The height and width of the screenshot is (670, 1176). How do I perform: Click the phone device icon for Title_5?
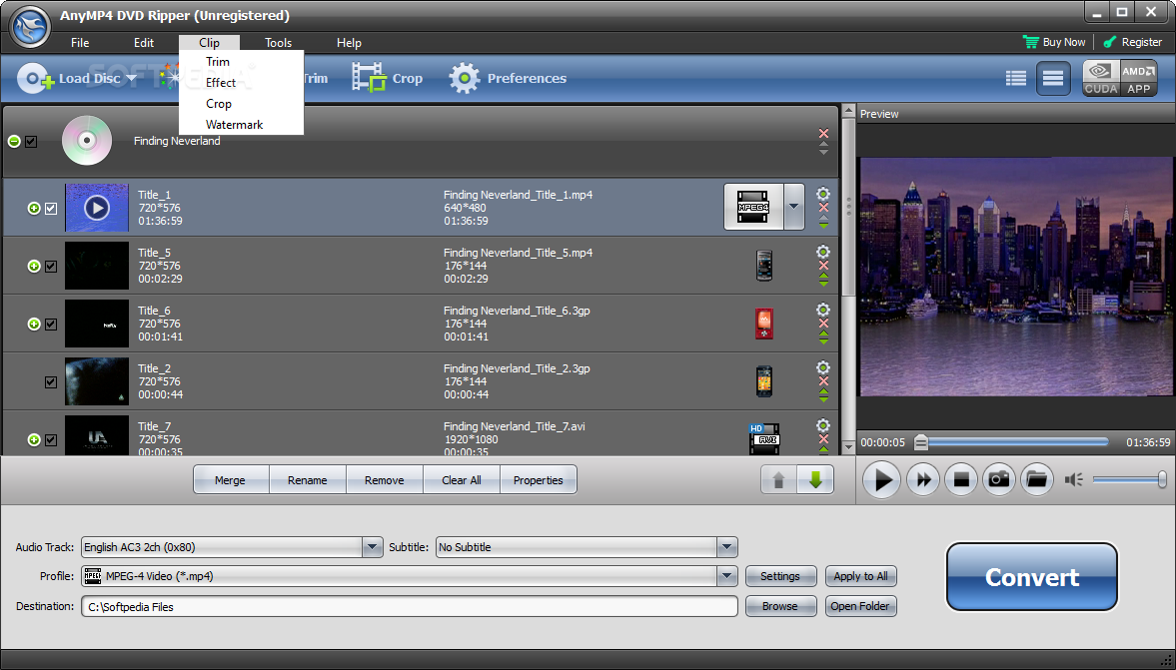[x=764, y=266]
